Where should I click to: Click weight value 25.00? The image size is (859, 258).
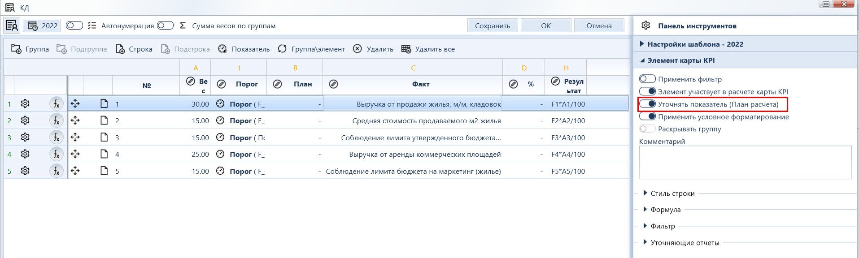[200, 154]
